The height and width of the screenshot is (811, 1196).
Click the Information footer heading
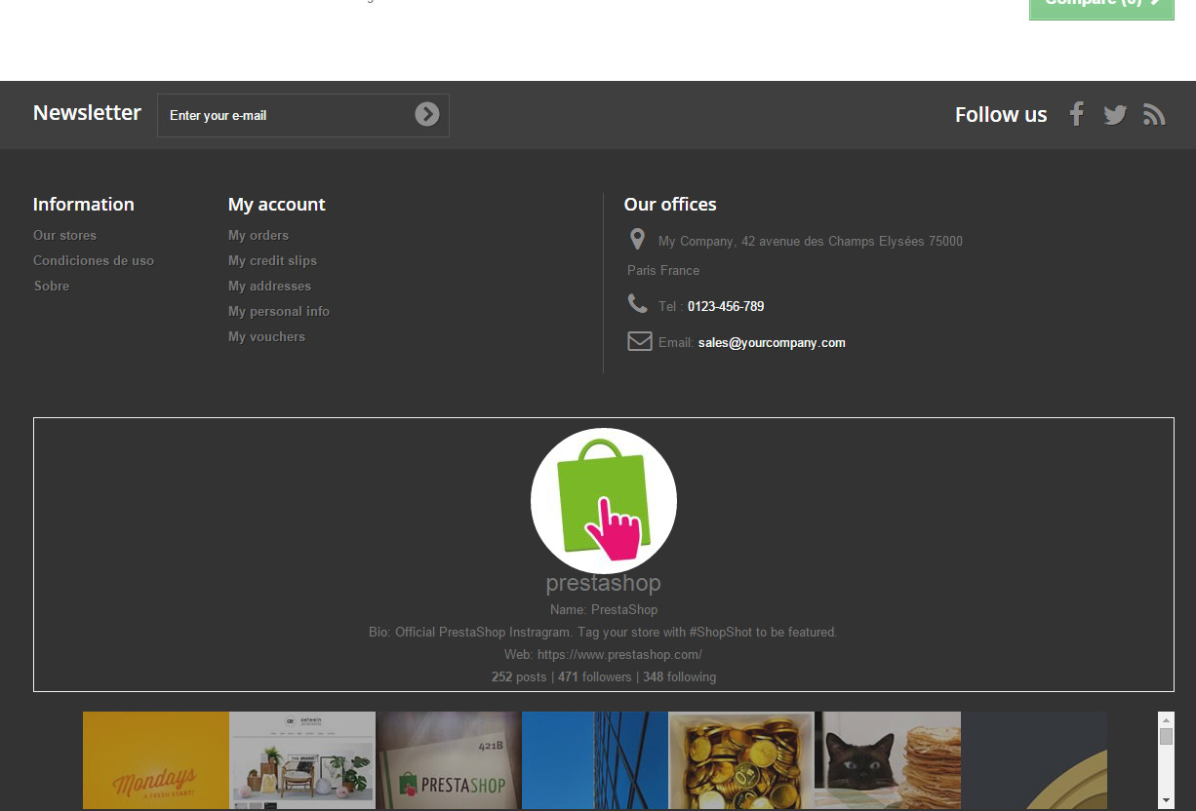pyautogui.click(x=84, y=205)
